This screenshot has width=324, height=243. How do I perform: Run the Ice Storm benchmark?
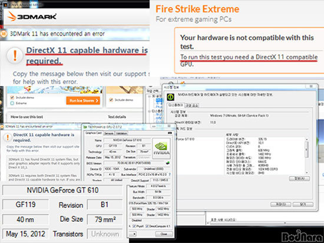tap(83, 101)
